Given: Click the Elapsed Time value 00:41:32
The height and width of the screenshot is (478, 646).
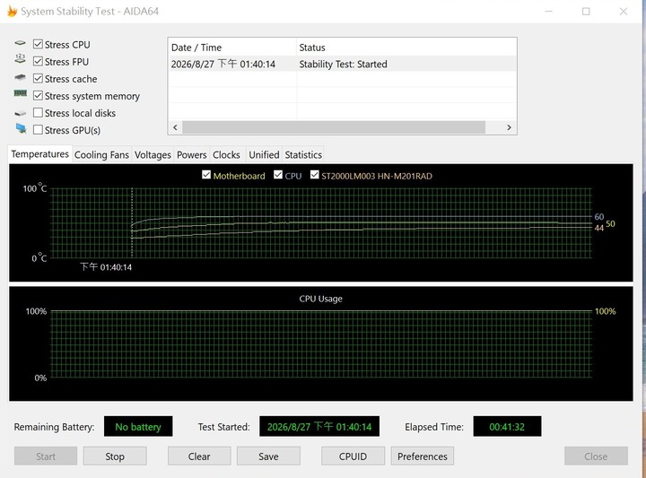Looking at the screenshot, I should [x=507, y=427].
